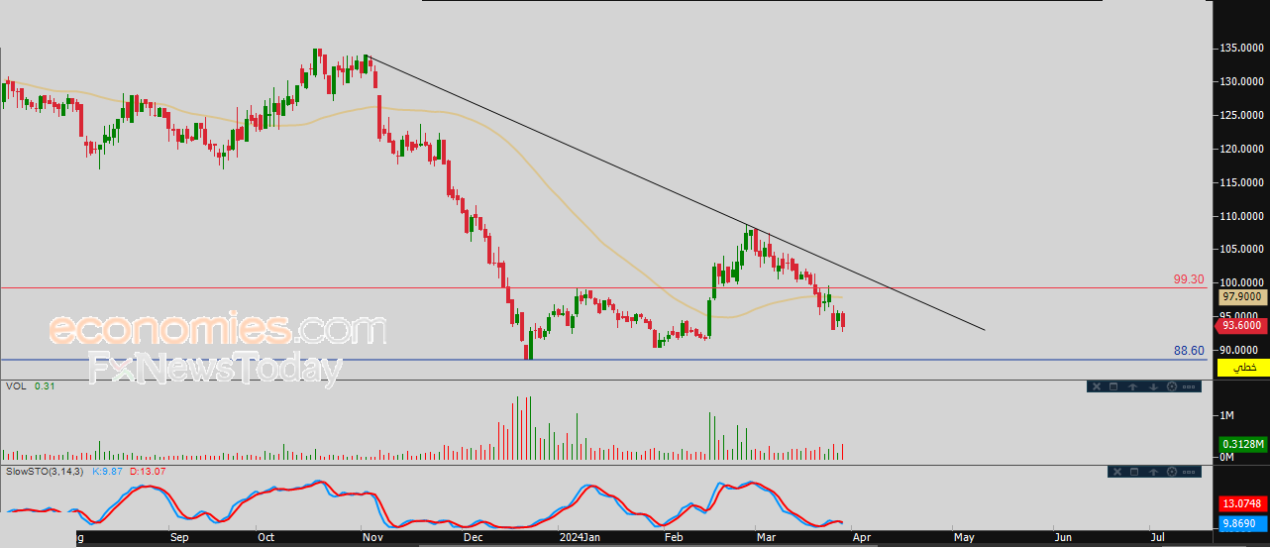
Task: Select the blue 88.60 support line label
Action: click(1189, 351)
